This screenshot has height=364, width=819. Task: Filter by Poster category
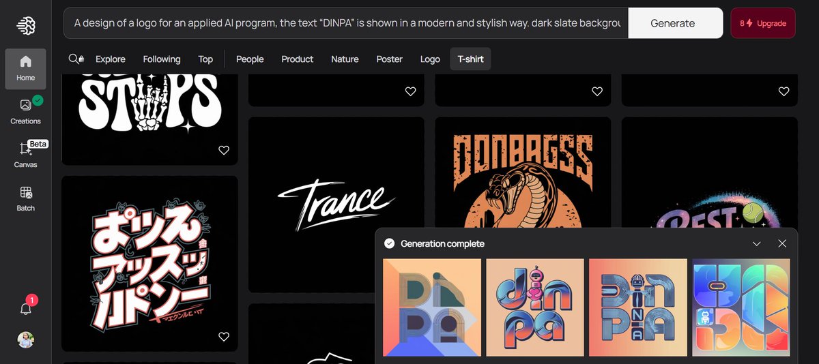[x=389, y=59]
